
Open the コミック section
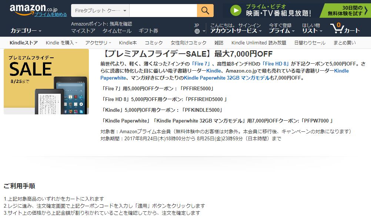[x=154, y=43]
